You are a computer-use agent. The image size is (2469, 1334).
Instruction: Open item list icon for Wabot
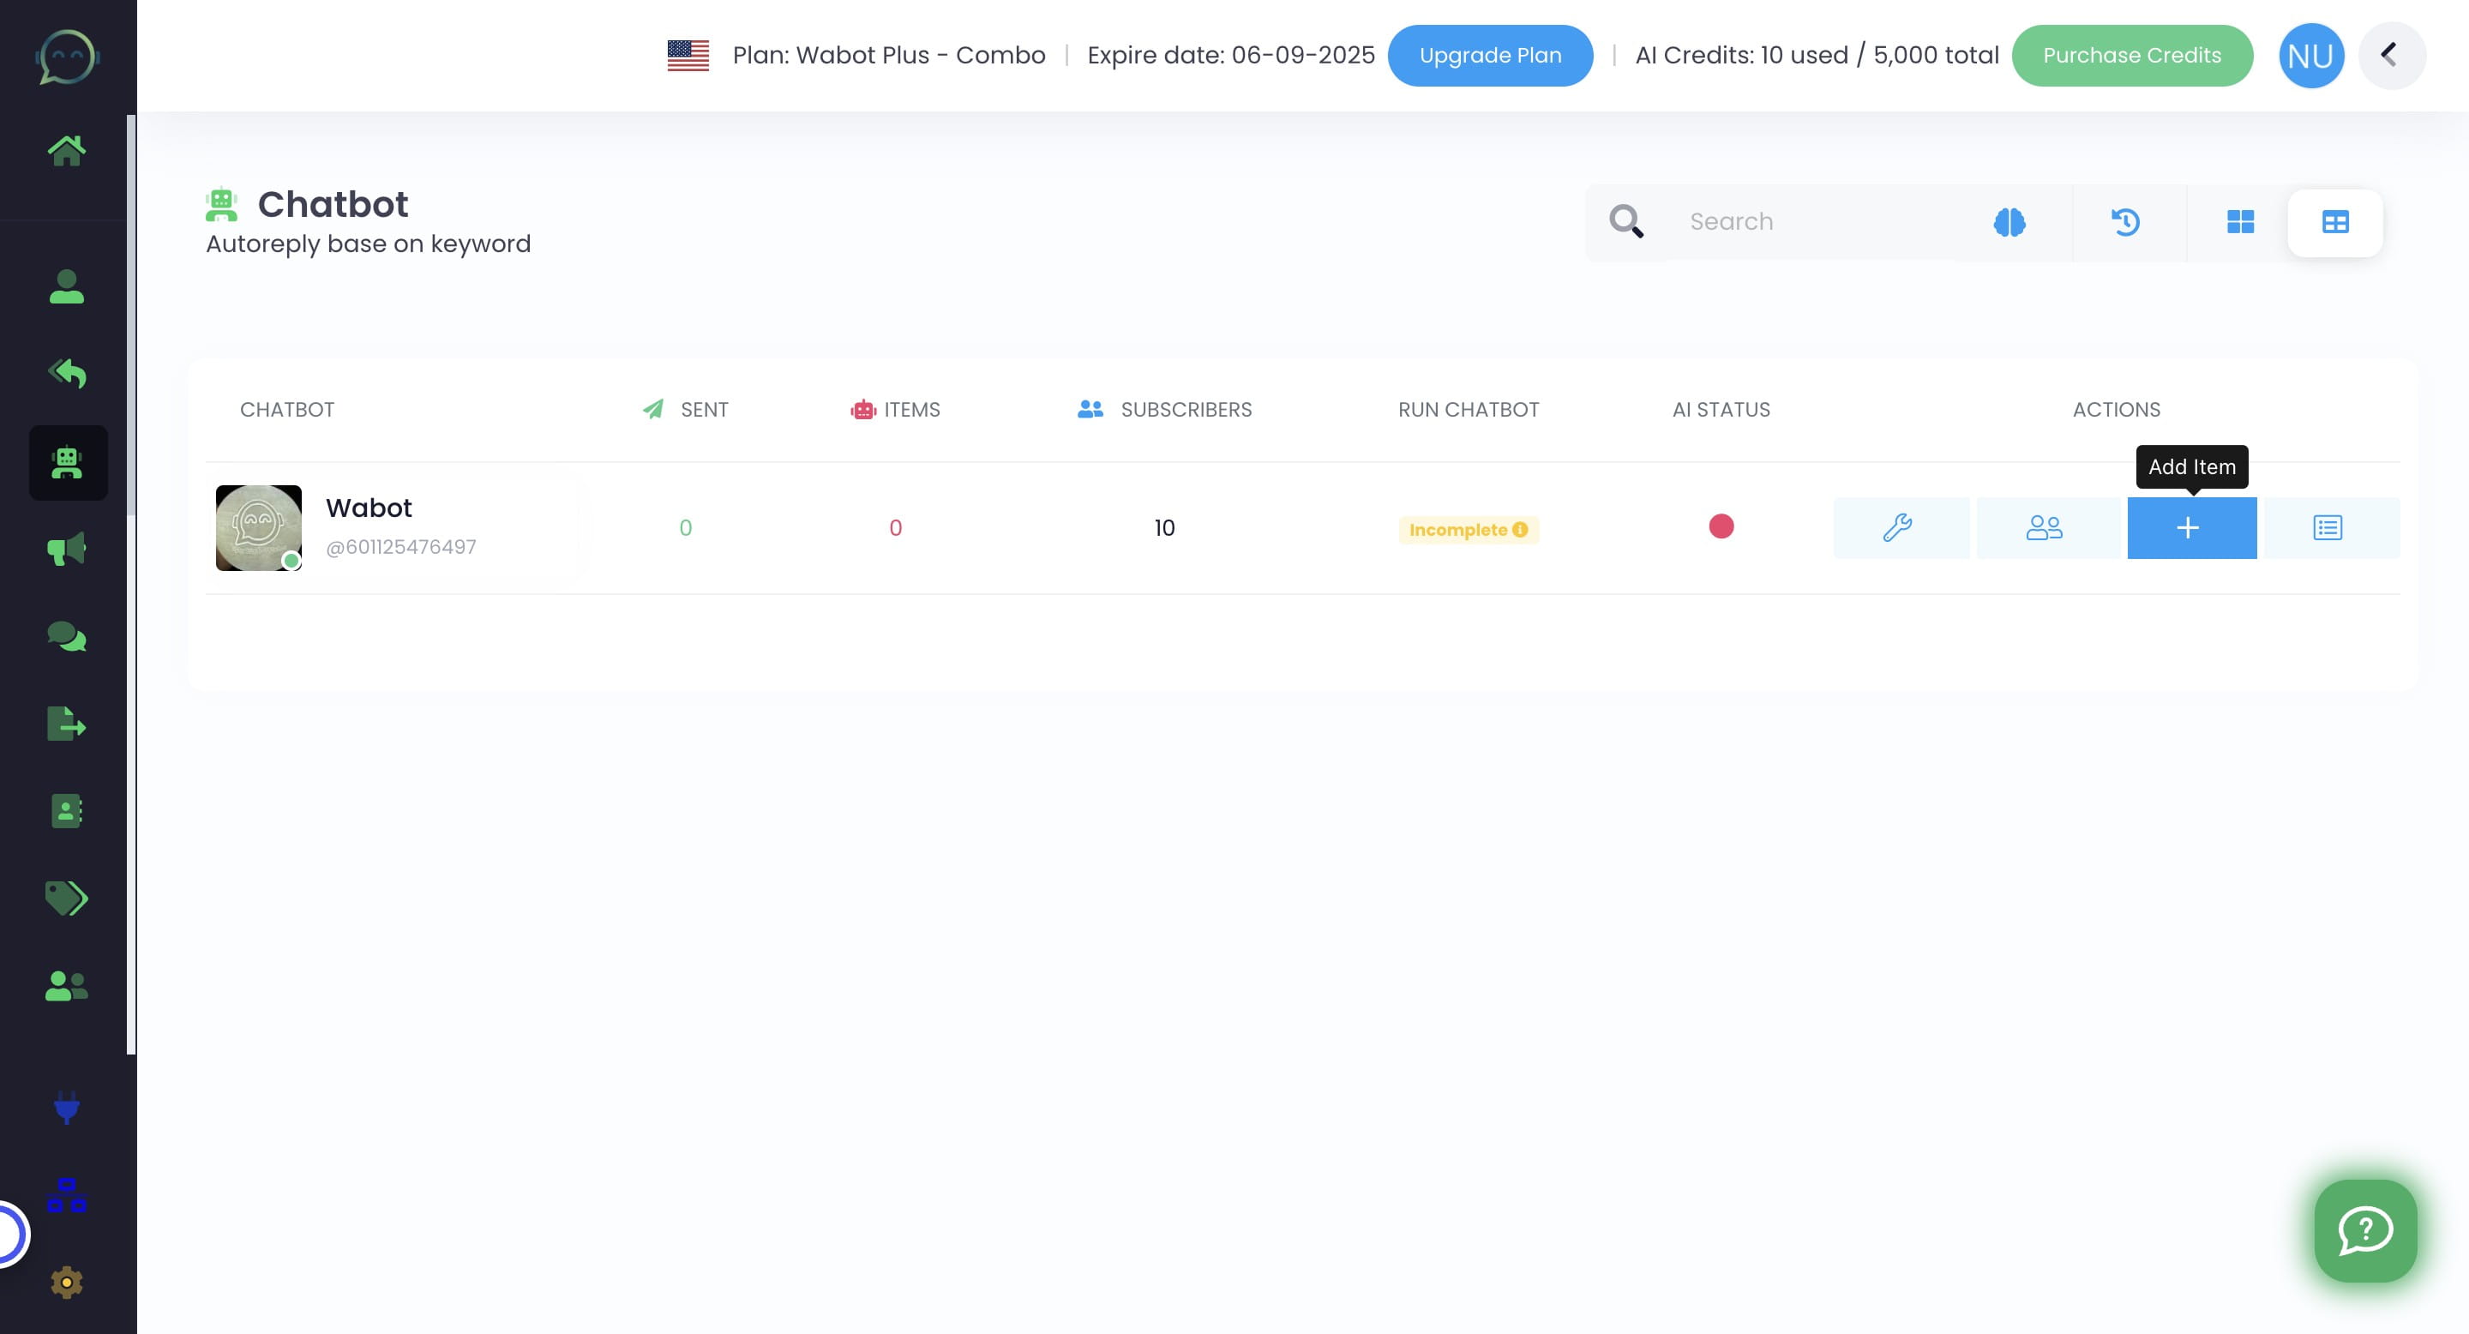[2328, 528]
